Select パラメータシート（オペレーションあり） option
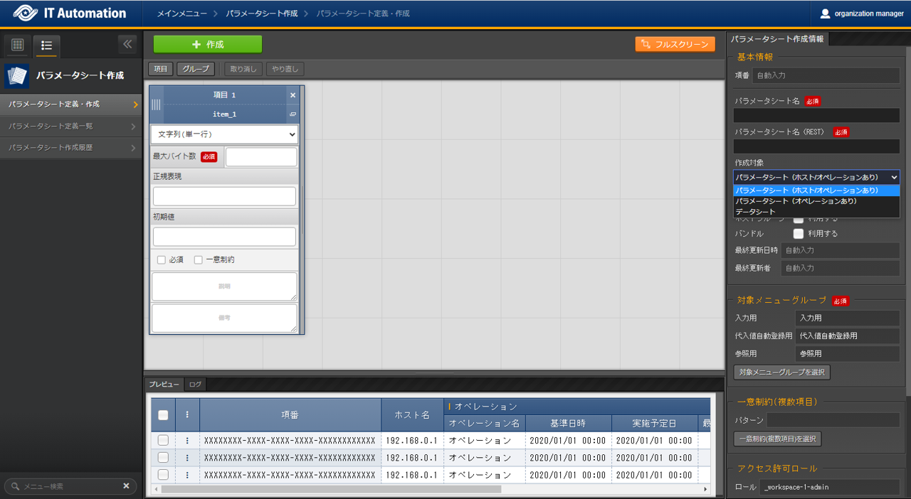 [796, 201]
